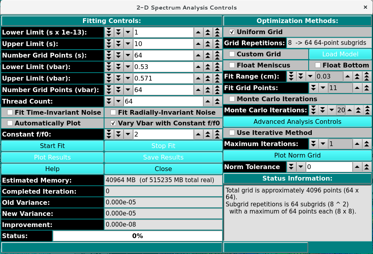The image size is (373, 254).
Task: Start the fit with Start Fit button
Action: point(52,146)
